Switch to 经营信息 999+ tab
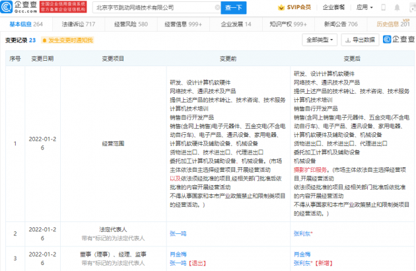Screen dimensions: 416x271 (183, 24)
